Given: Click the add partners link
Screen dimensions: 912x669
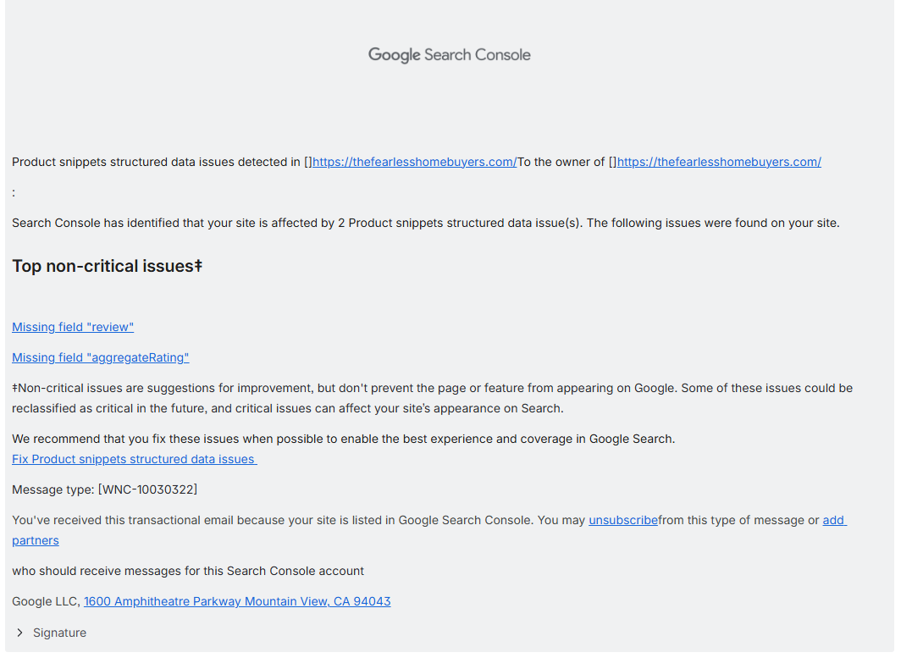Looking at the screenshot, I should click(x=834, y=521).
